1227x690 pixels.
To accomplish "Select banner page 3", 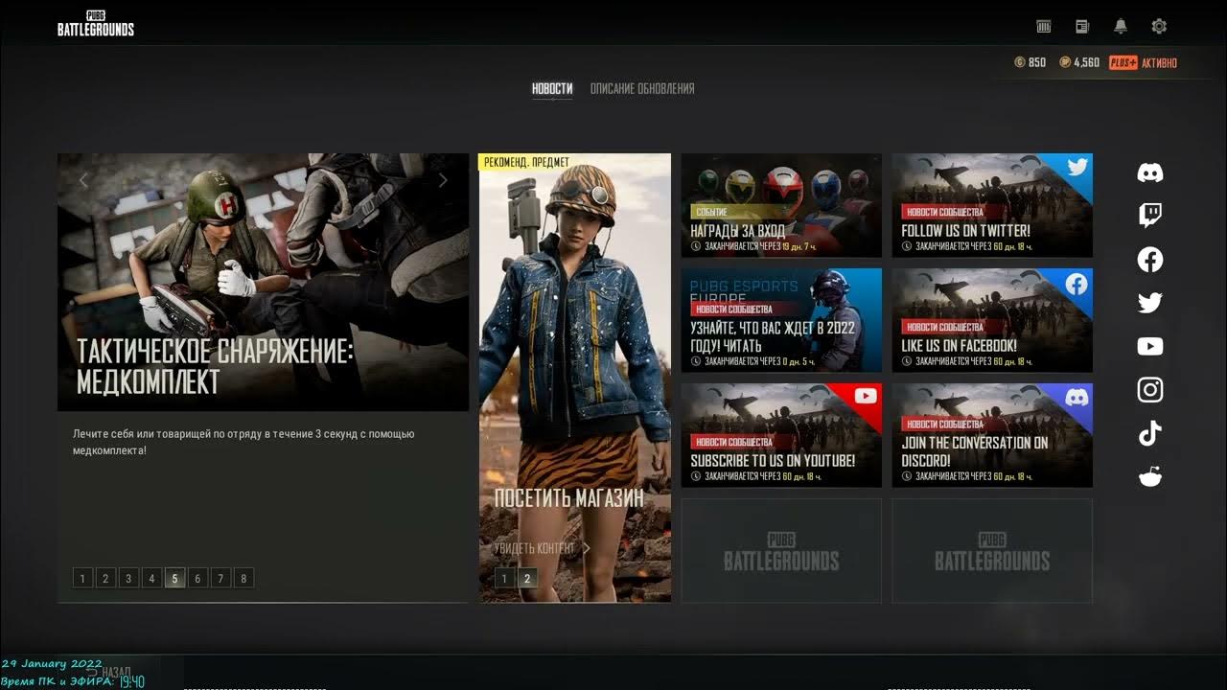I will (x=128, y=578).
